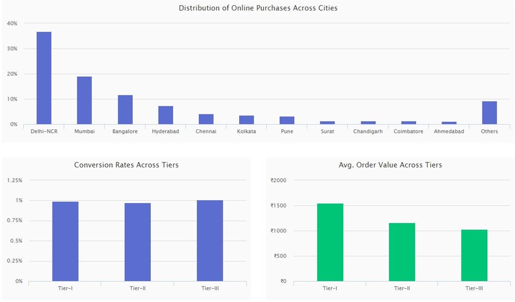Select the Hyderabad bar

pos(165,115)
